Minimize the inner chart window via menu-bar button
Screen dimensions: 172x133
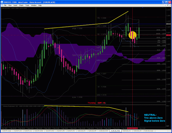click(x=165, y=5)
